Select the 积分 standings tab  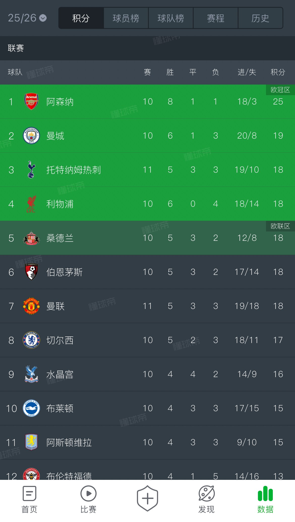coord(81,18)
